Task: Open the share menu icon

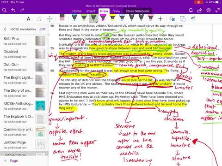Action: coord(200,10)
